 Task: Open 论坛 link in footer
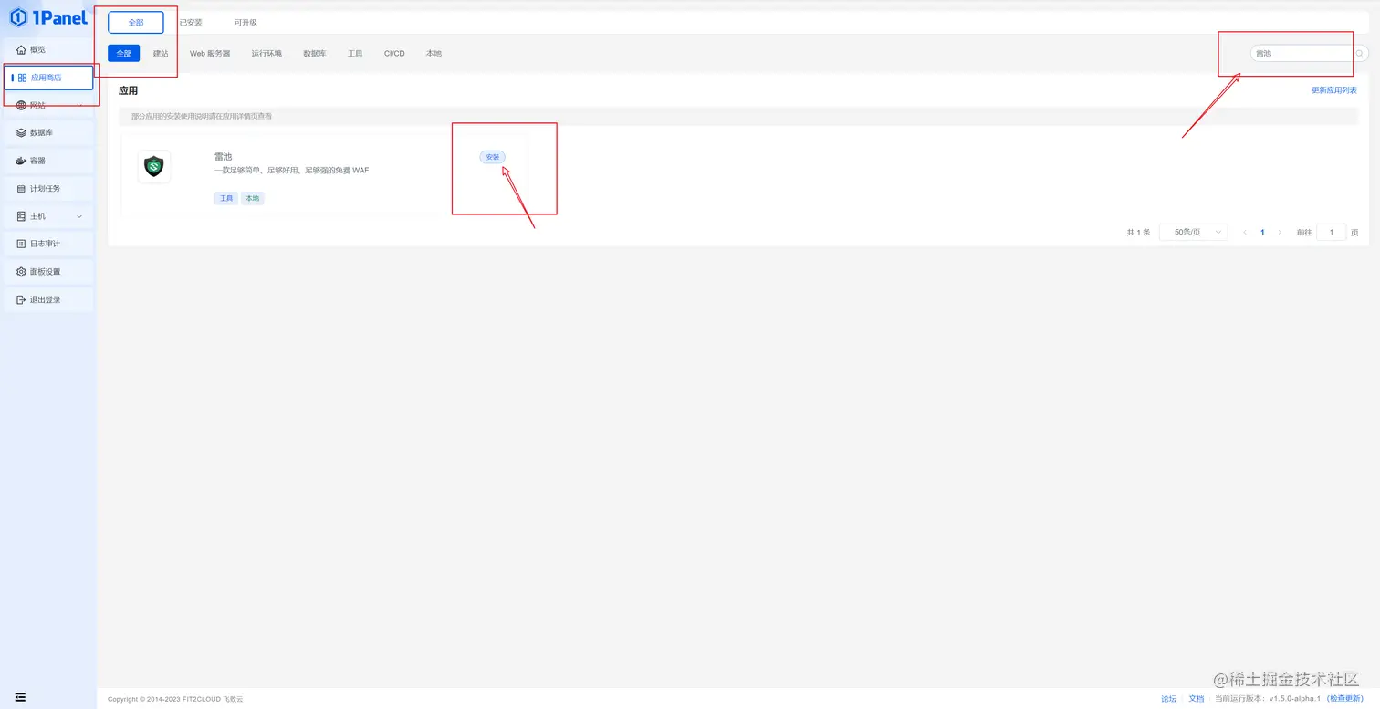coord(1168,699)
